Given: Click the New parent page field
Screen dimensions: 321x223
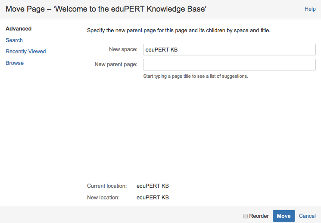Looking at the screenshot, I should click(x=229, y=65).
